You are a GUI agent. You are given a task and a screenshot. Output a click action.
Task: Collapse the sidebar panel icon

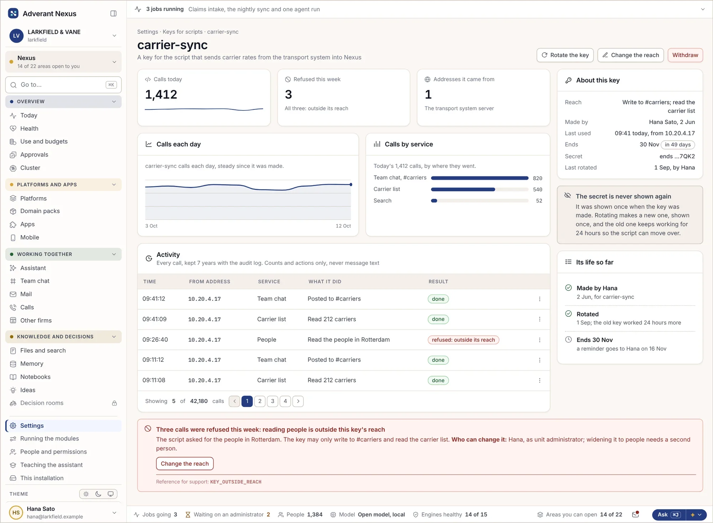coord(113,14)
